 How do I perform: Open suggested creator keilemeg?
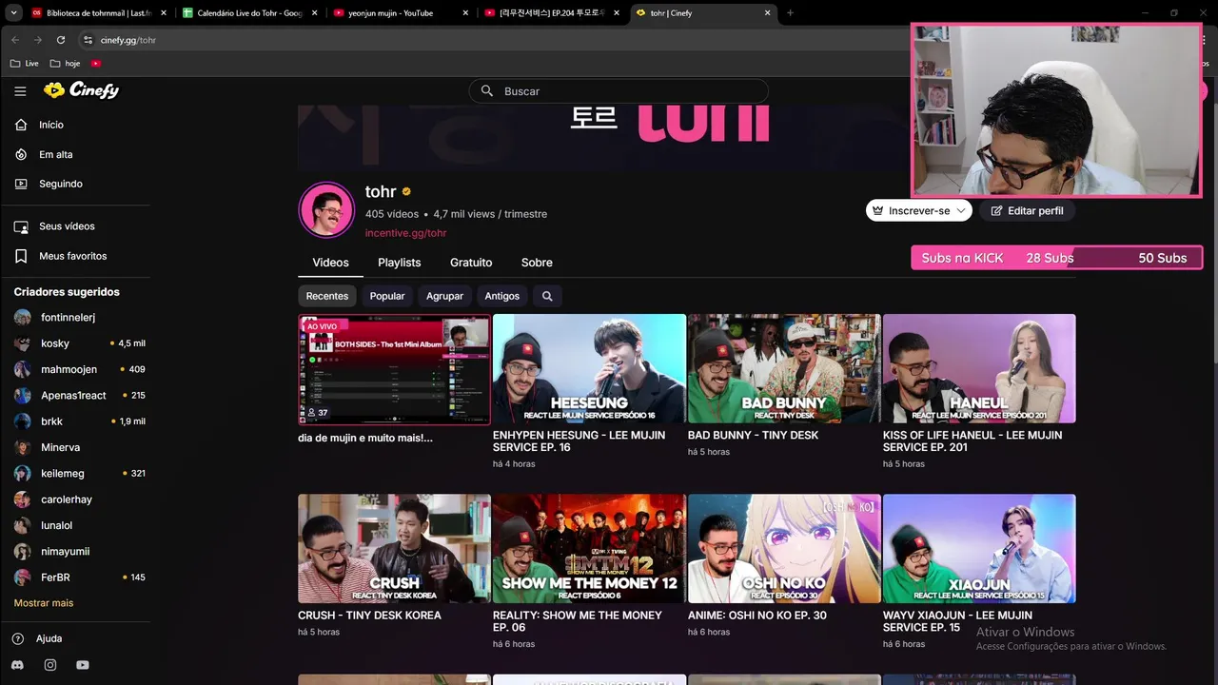click(62, 473)
